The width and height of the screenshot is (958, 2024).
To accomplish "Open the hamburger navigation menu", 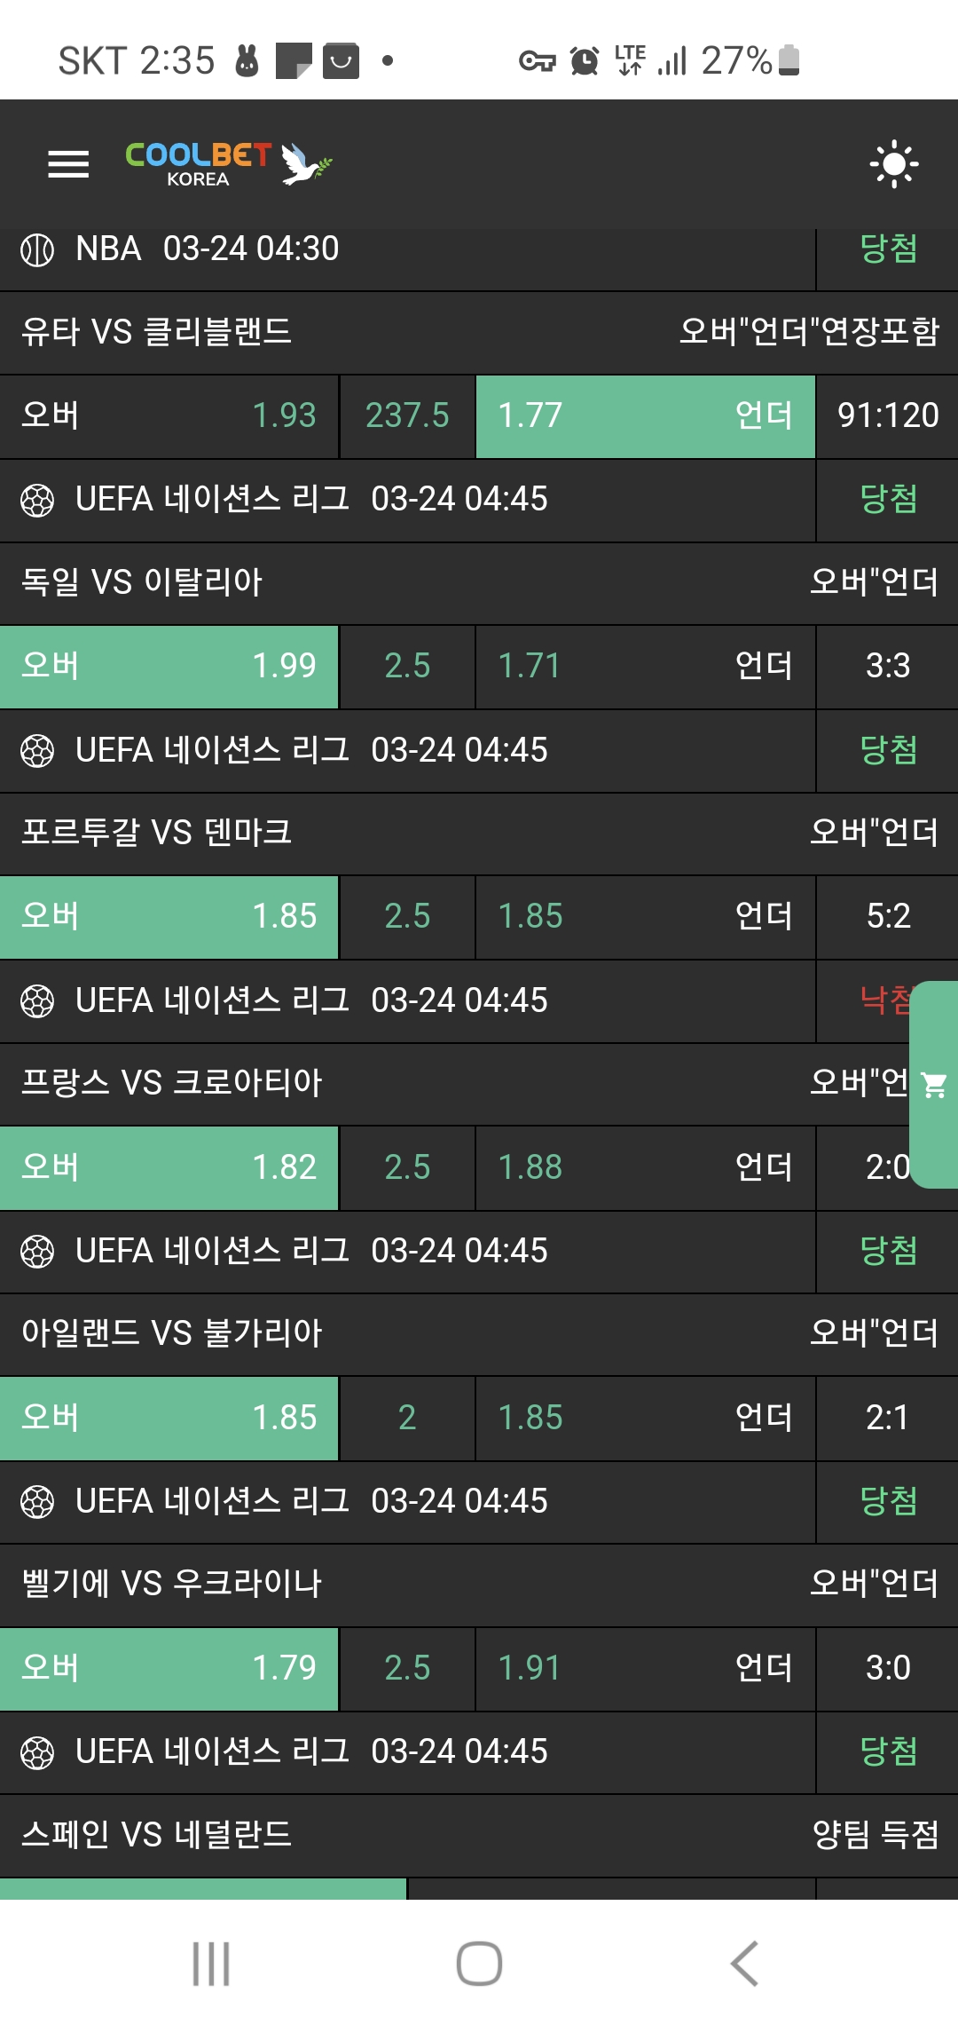I will (68, 164).
